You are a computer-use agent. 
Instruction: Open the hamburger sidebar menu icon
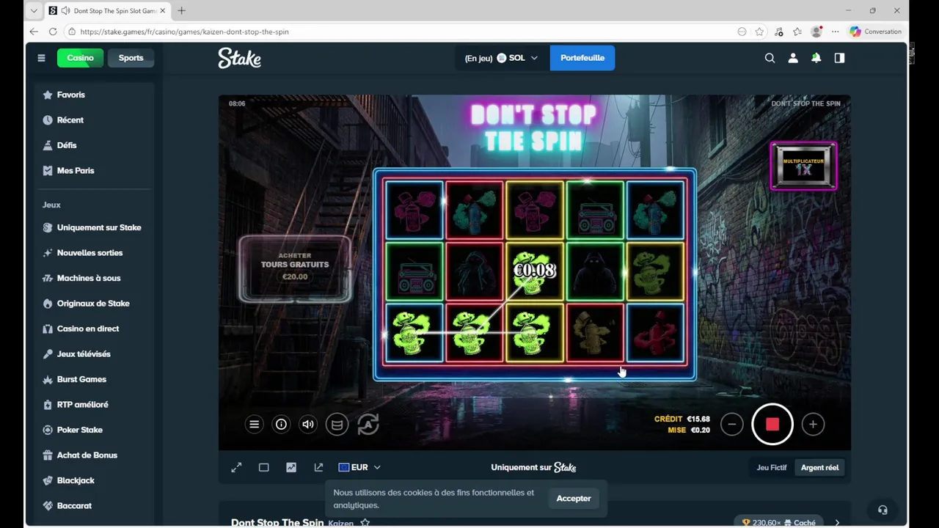pyautogui.click(x=41, y=58)
